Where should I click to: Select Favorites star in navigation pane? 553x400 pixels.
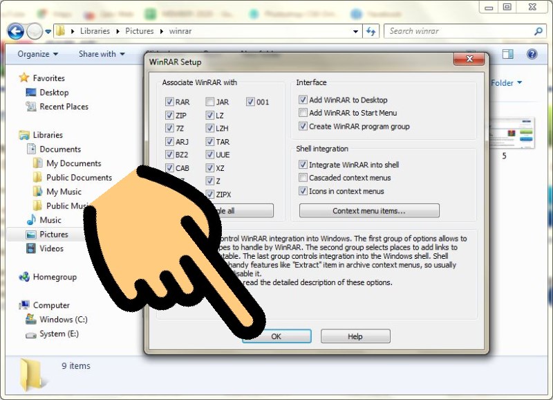pyautogui.click(x=24, y=78)
